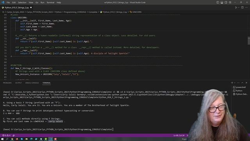
Task: Click the Ln 69, Col 24 status item
Action: (179, 136)
